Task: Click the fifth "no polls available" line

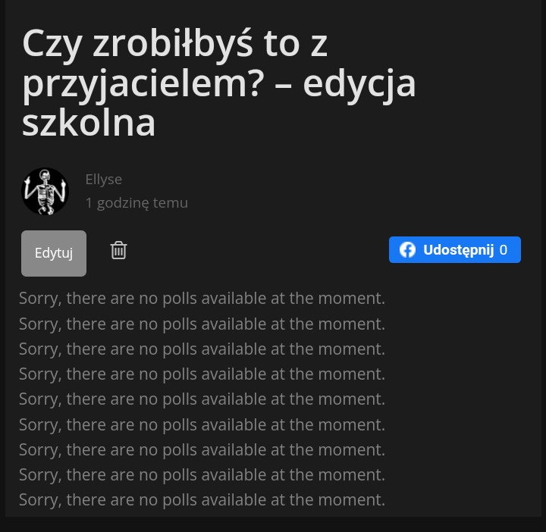Action: 202,399
